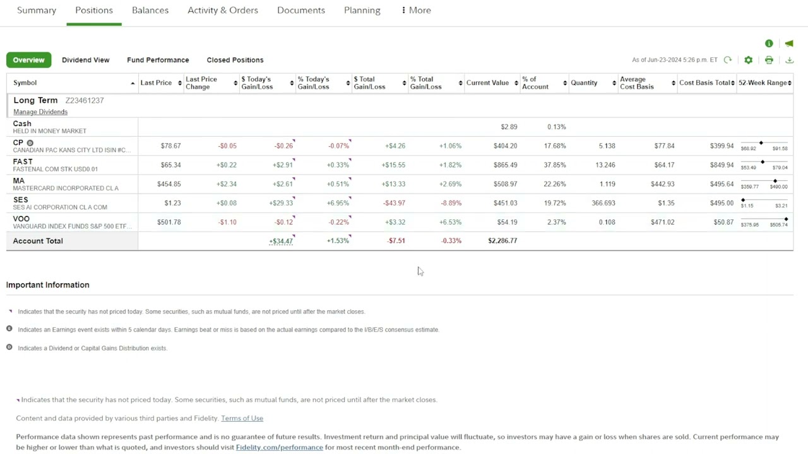Viewport: 808px width, 454px height.
Task: Open the table settings gear icon
Action: tap(748, 60)
